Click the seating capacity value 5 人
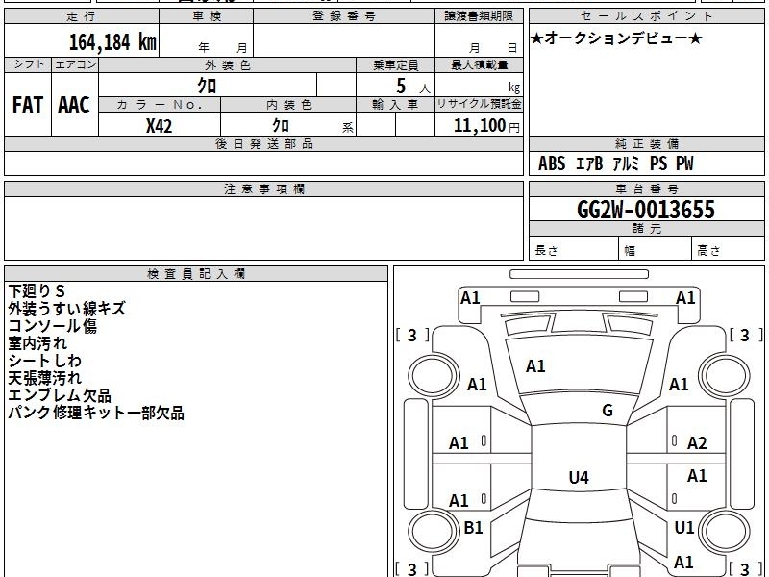Viewport: 769px width, 577px height. tap(412, 87)
